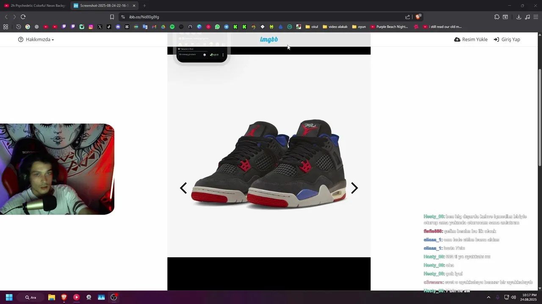Viewport: 542px width, 304px height.
Task: Open site settings icon in address bar
Action: (x=123, y=17)
